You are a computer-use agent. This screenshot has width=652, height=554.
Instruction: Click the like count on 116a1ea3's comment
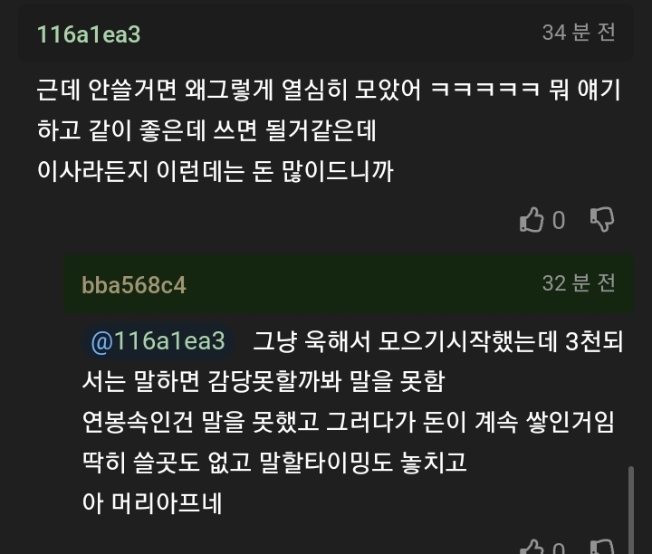click(x=559, y=220)
